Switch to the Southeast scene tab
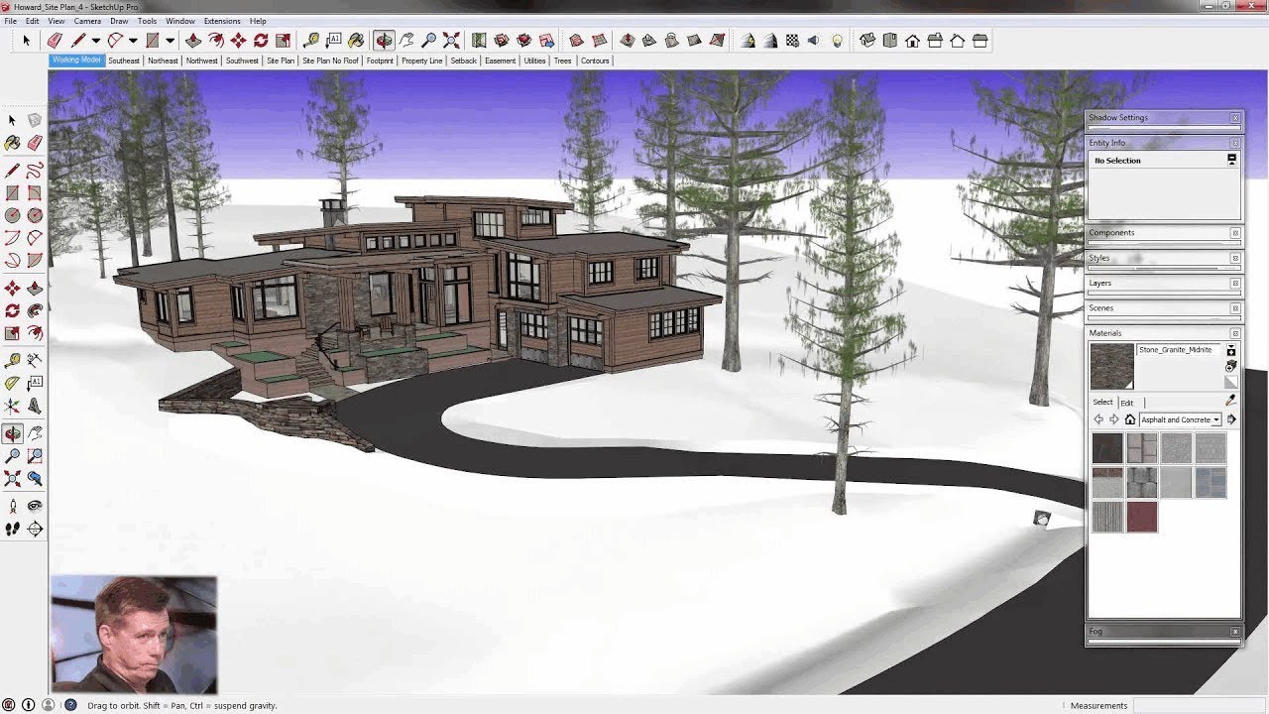The width and height of the screenshot is (1269, 714). pyautogui.click(x=123, y=60)
